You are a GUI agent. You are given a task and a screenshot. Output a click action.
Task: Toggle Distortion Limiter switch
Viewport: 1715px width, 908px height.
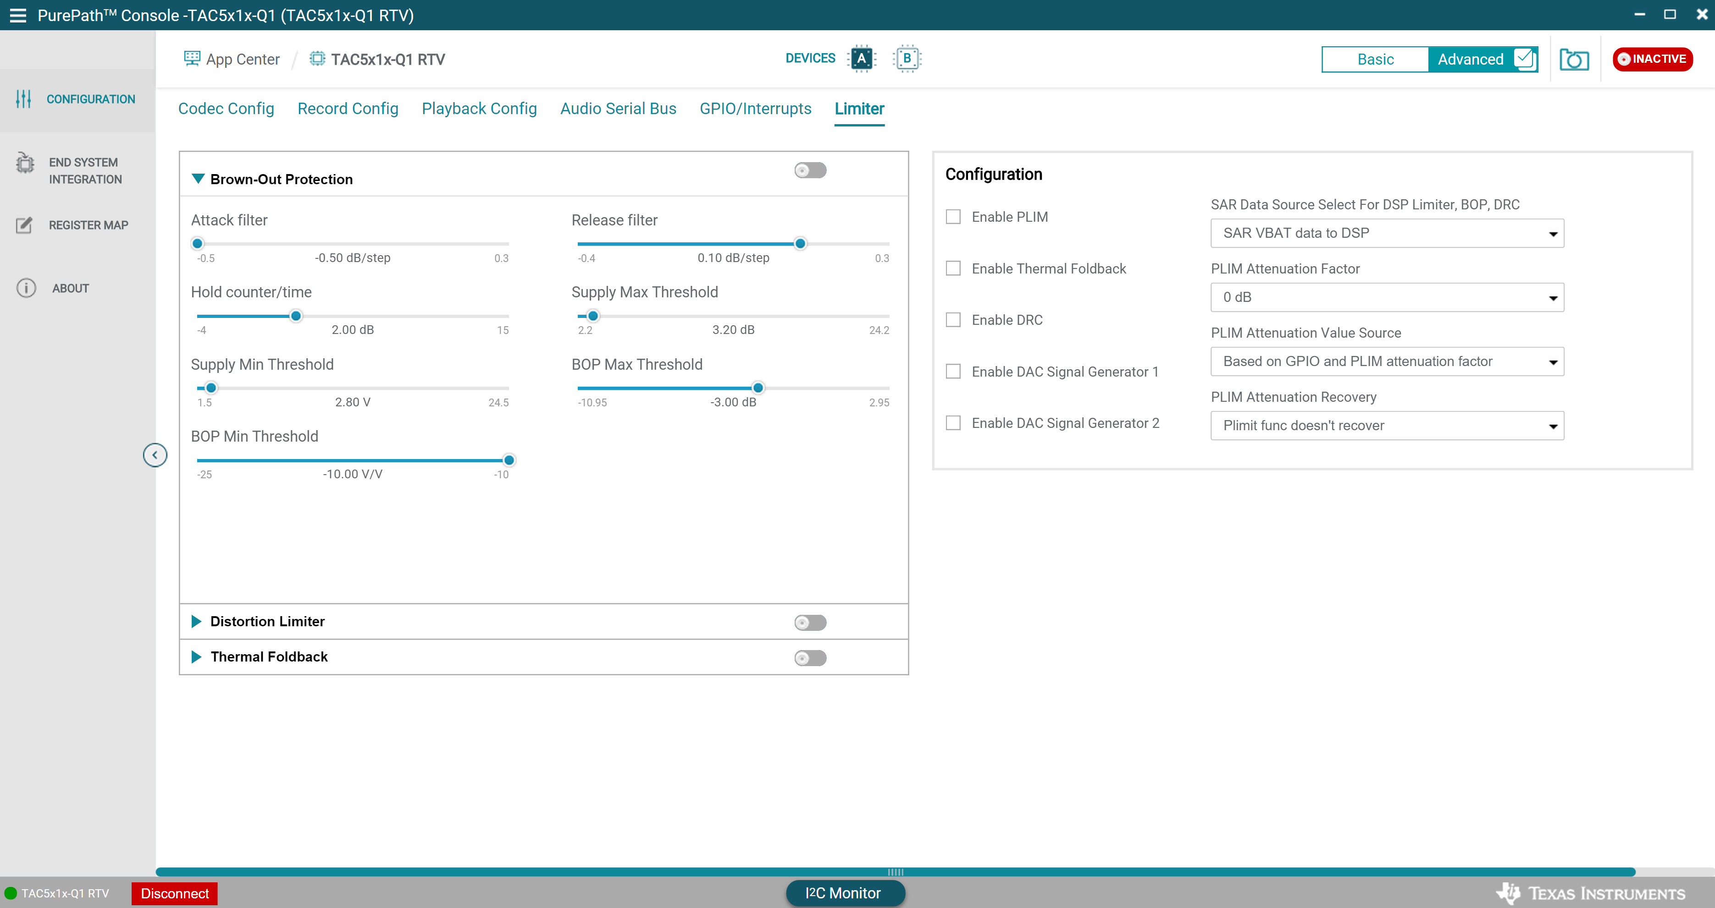810,623
